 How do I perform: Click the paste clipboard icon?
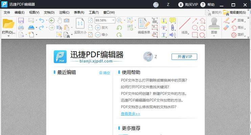(x=66, y=27)
